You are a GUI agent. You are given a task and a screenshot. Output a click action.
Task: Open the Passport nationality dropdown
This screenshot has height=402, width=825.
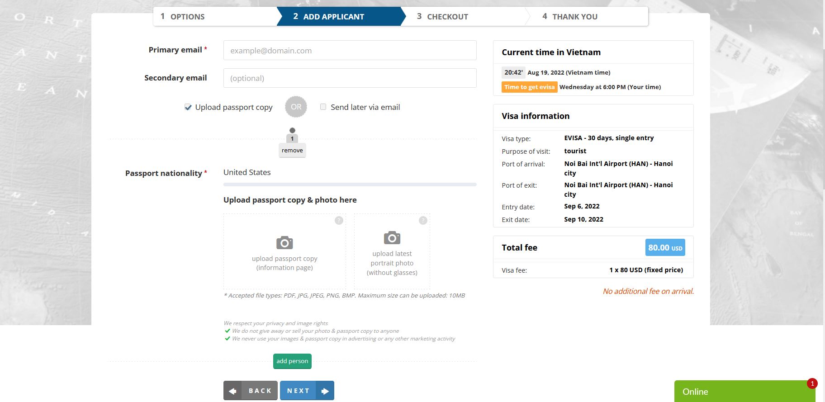(x=349, y=173)
